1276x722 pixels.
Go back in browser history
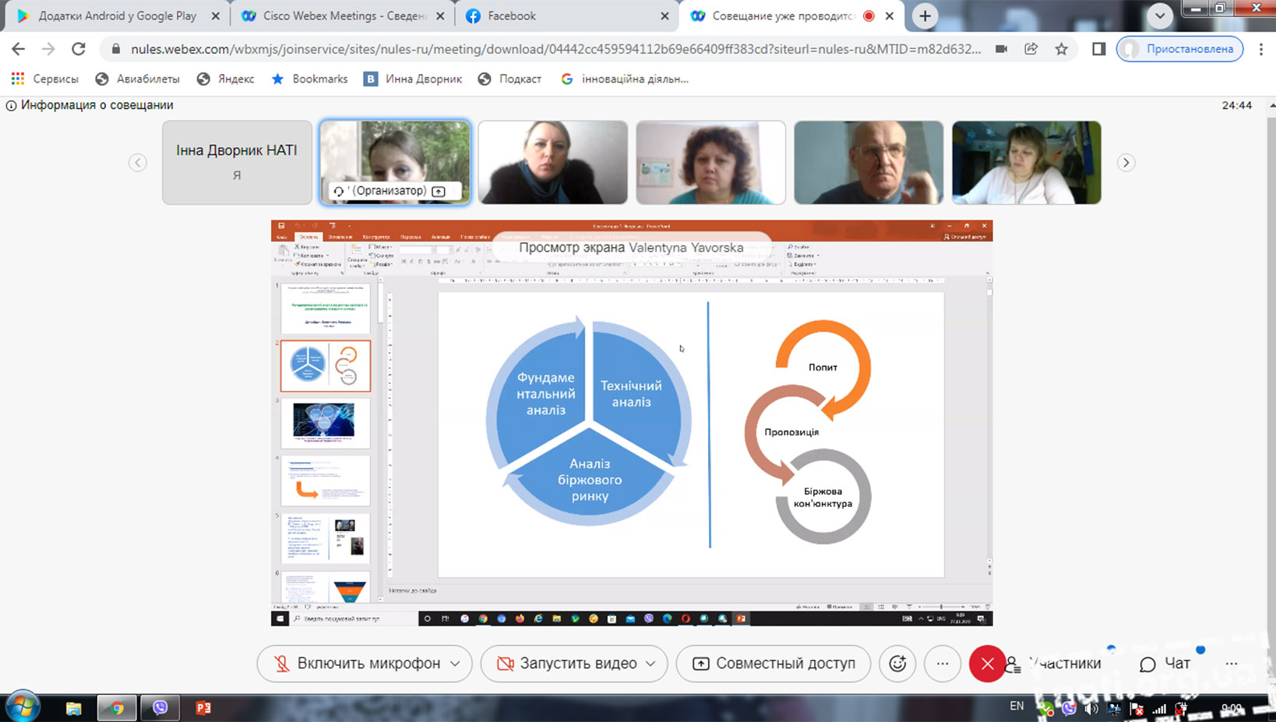18,48
